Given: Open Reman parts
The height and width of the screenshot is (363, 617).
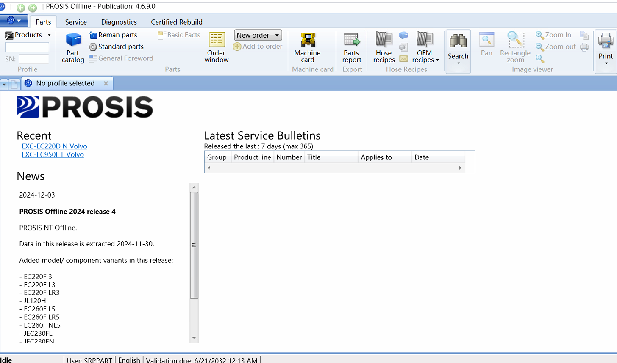Looking at the screenshot, I should [x=113, y=35].
